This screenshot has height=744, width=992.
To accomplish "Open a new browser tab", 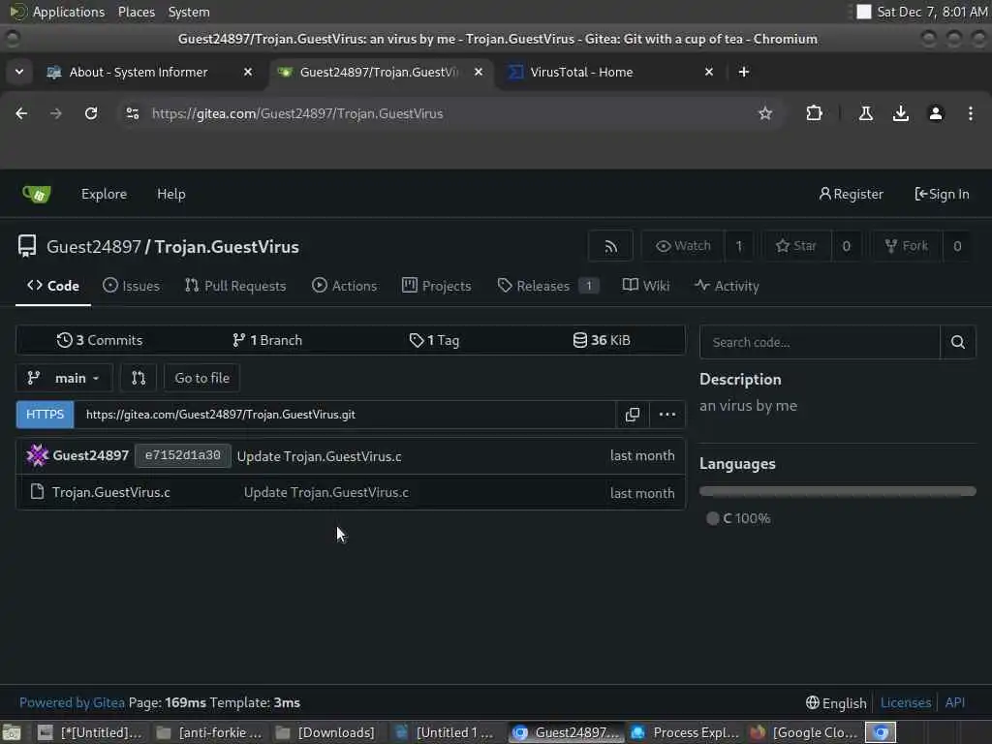I will [x=743, y=72].
